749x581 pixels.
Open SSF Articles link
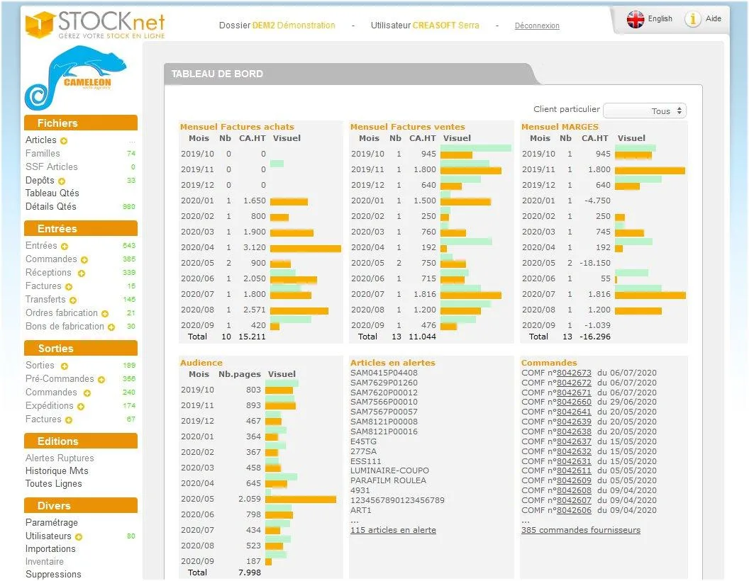pos(52,167)
